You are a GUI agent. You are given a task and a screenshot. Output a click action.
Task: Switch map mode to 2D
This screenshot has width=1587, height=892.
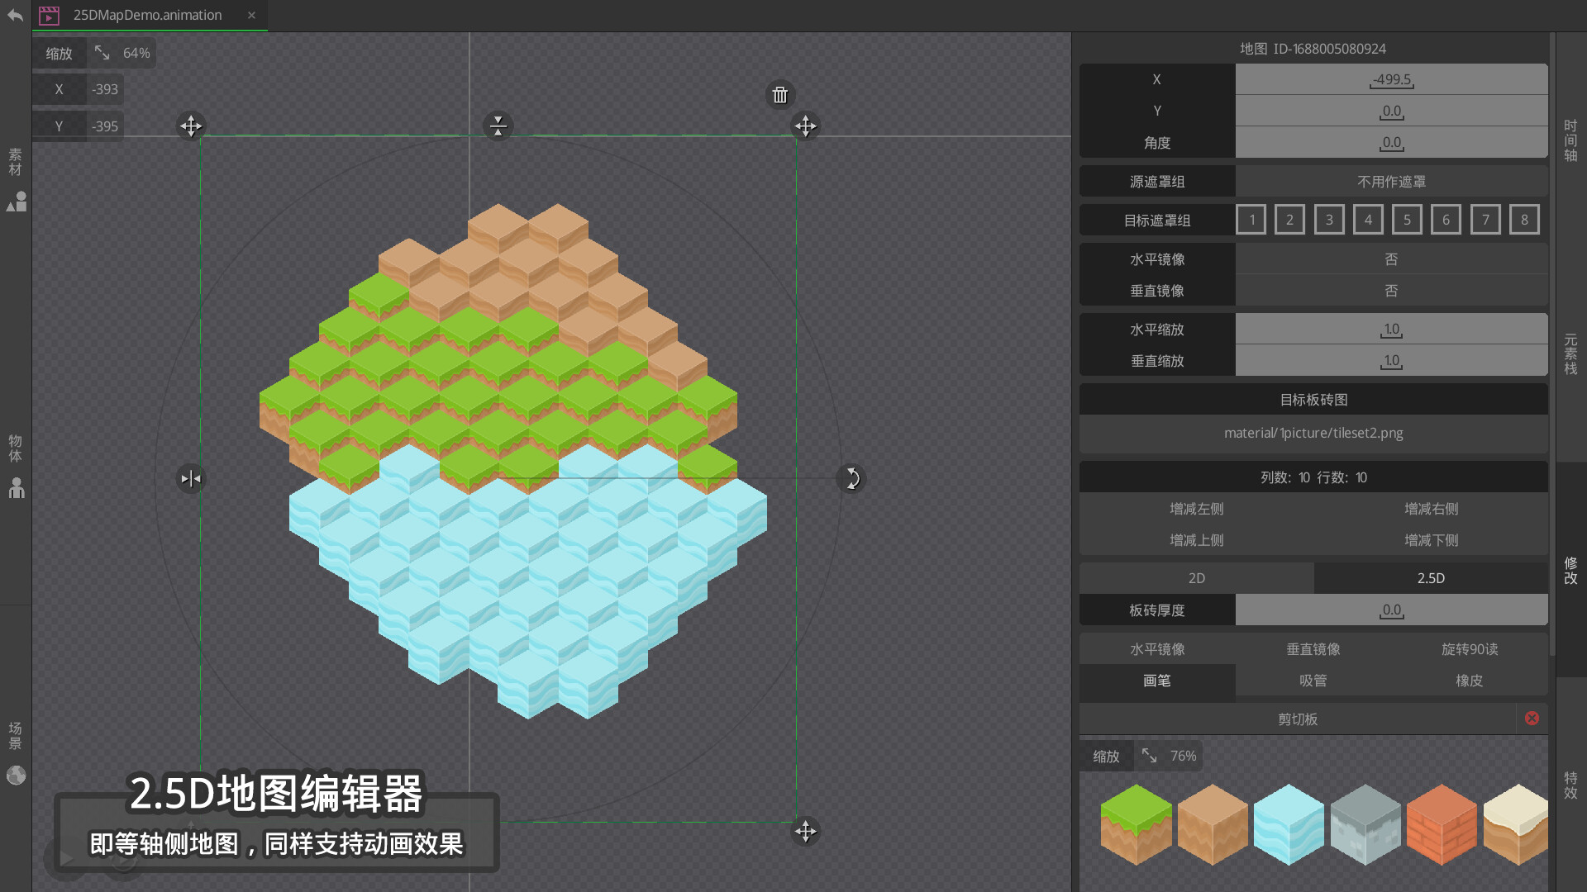coord(1196,578)
